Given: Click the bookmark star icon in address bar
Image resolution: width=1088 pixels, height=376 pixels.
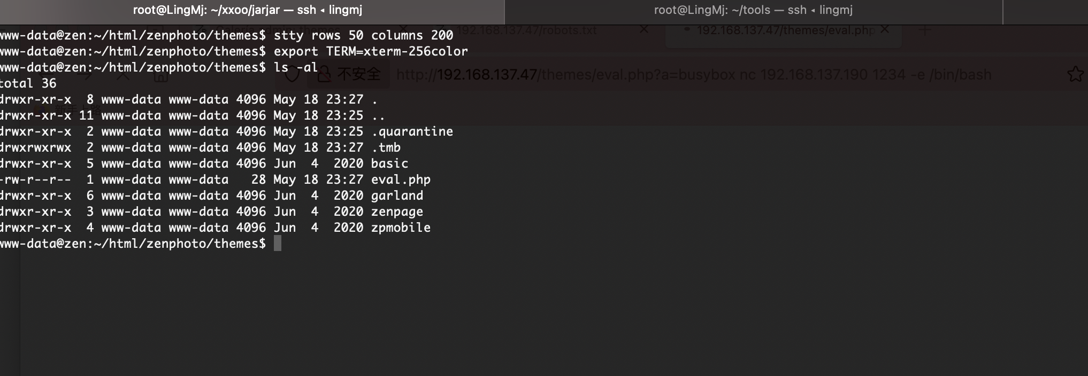Looking at the screenshot, I should [x=1075, y=74].
